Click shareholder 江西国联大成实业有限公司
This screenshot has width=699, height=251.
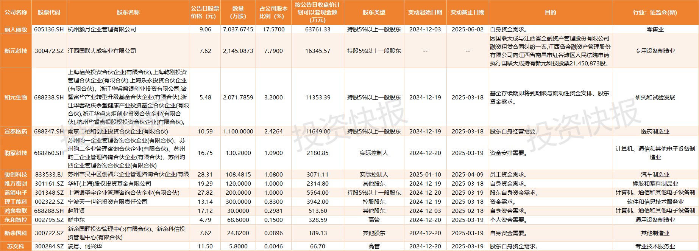point(102,51)
